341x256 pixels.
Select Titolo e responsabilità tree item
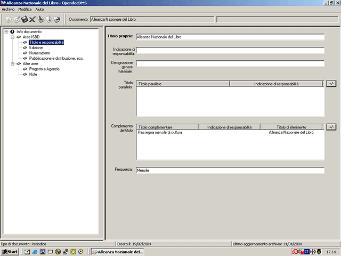coord(46,43)
